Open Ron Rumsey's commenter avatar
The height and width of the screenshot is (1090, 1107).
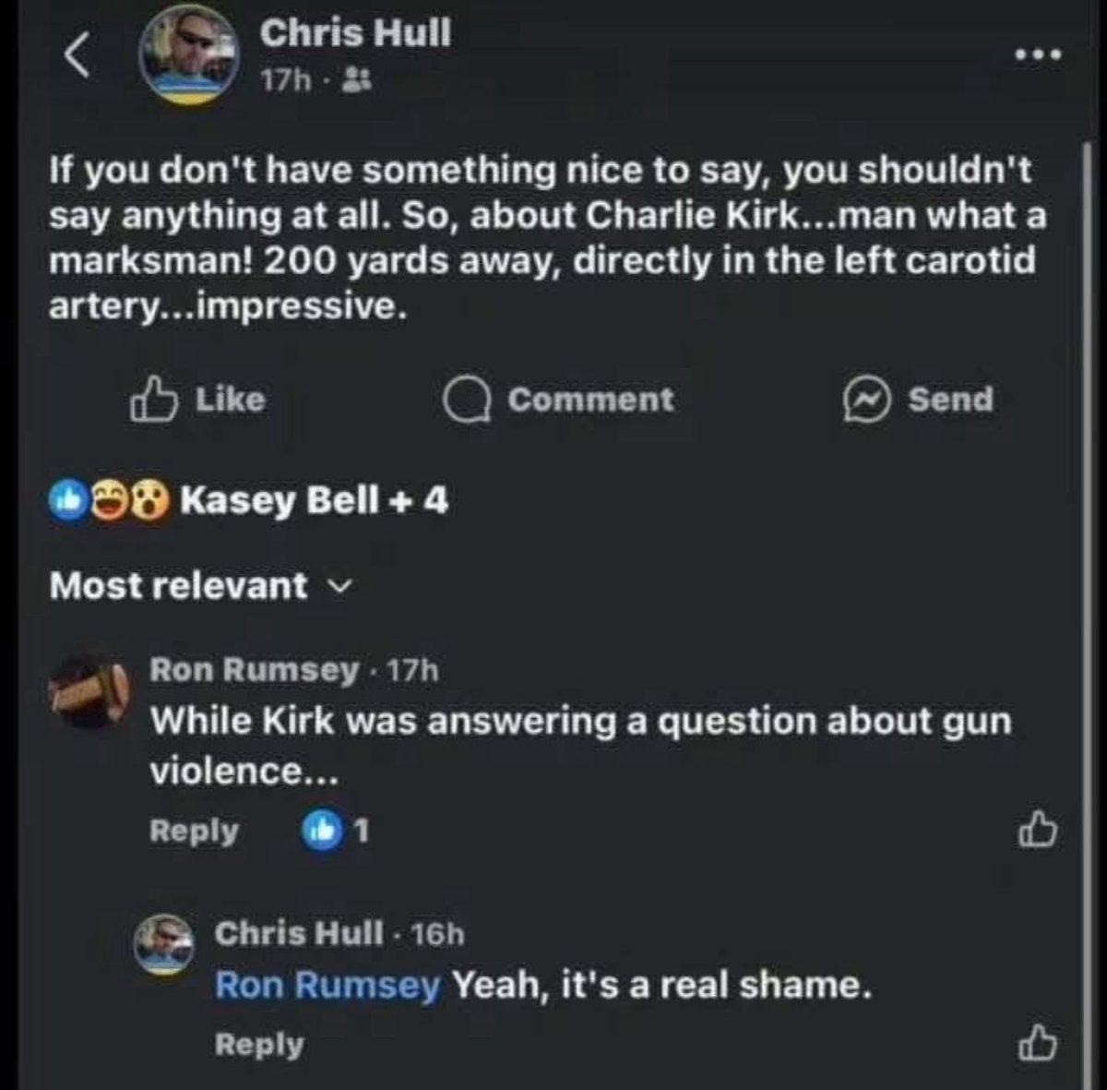coord(88,692)
